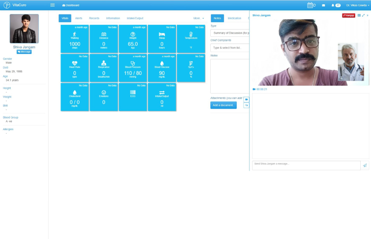Open the Emotions vital tile
Screen dimensions: 371x239
click(104, 97)
